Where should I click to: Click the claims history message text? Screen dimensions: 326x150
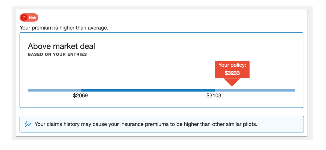(146, 124)
